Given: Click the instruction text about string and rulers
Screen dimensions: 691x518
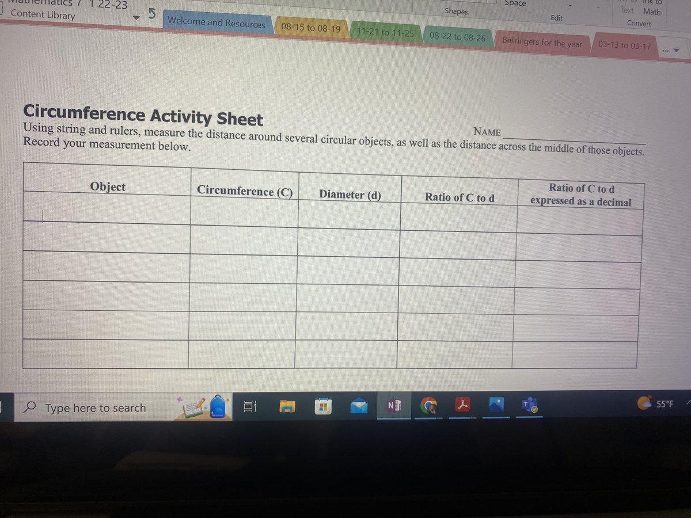Looking at the screenshot, I should tap(333, 139).
